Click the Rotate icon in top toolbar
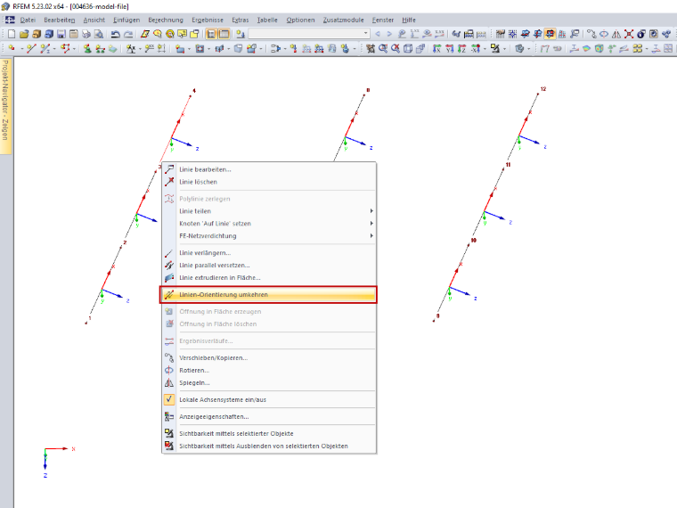 tap(604, 34)
